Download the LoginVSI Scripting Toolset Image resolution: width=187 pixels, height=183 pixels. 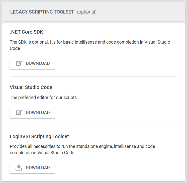[32, 168]
